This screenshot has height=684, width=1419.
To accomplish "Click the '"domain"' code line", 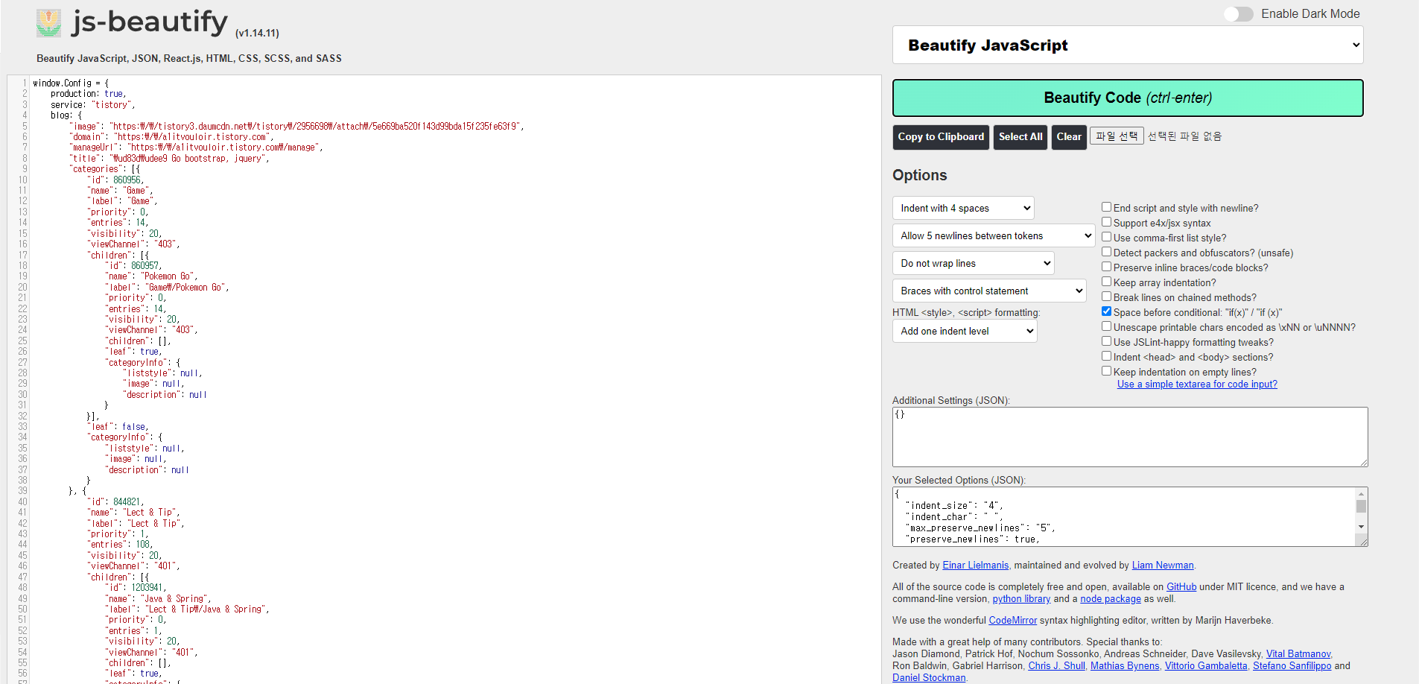I will coord(172,137).
